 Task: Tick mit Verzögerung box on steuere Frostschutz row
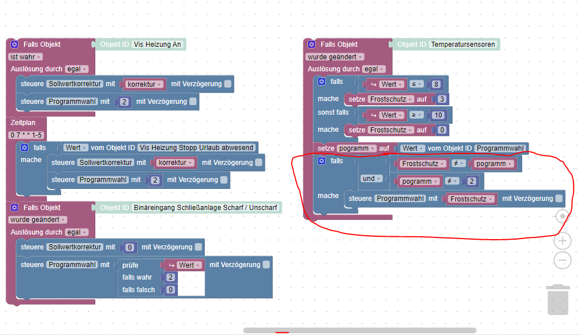pos(559,199)
